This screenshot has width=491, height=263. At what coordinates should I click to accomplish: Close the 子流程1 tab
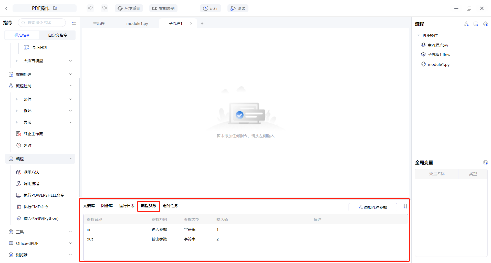(191, 24)
